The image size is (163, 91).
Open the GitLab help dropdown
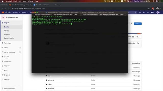click(153, 12)
